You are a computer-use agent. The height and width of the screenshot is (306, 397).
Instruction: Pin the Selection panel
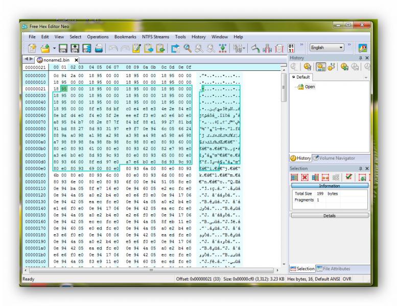(x=361, y=168)
